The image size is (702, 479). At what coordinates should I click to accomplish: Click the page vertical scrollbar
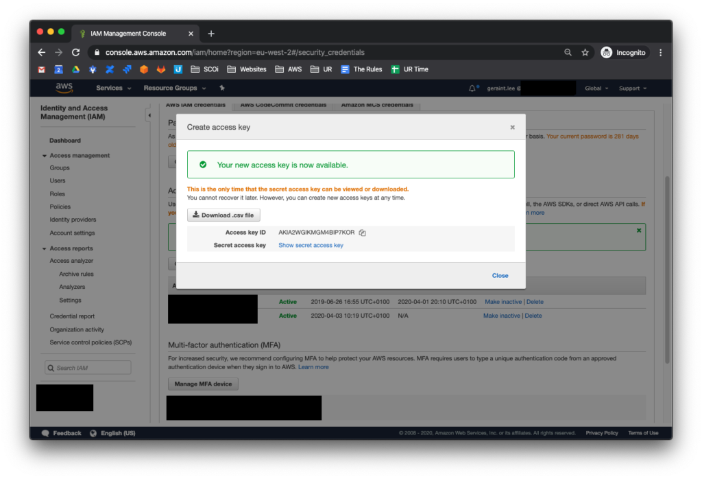666,269
